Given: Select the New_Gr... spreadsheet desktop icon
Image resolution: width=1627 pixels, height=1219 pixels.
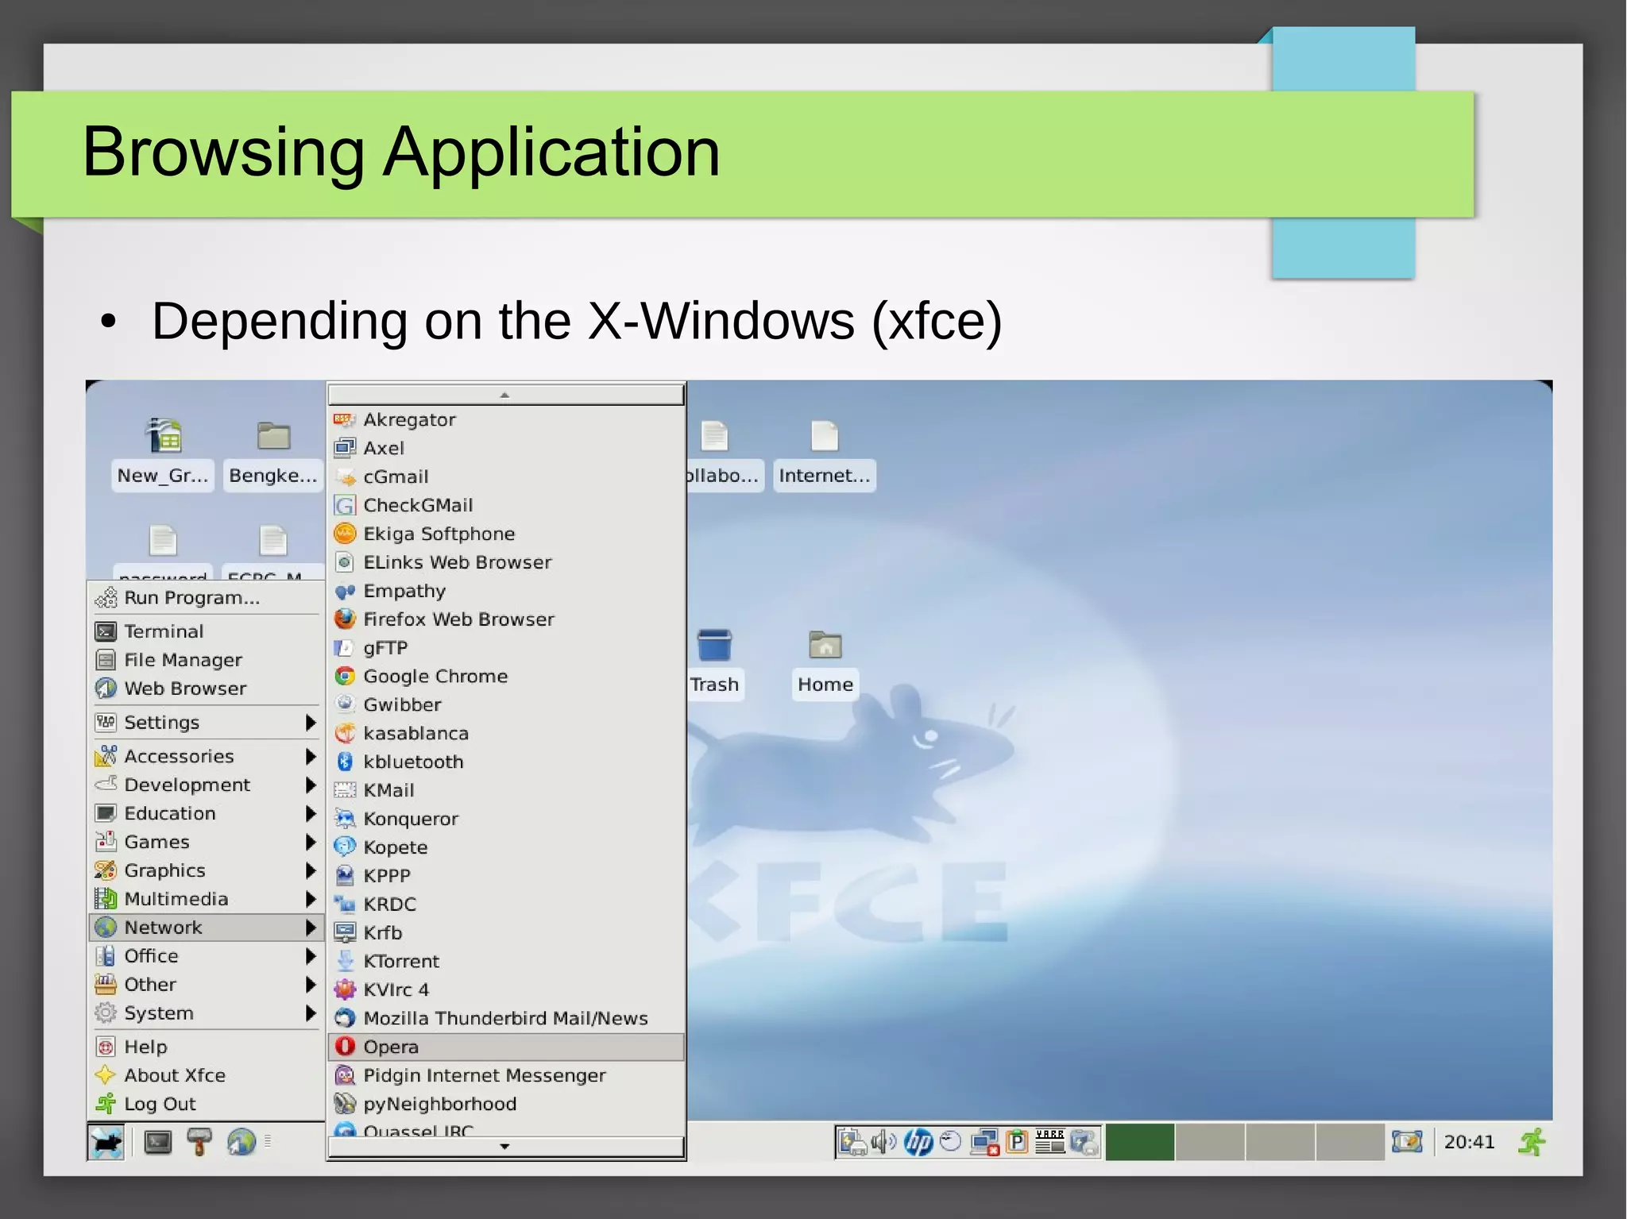Looking at the screenshot, I should pos(163,454).
